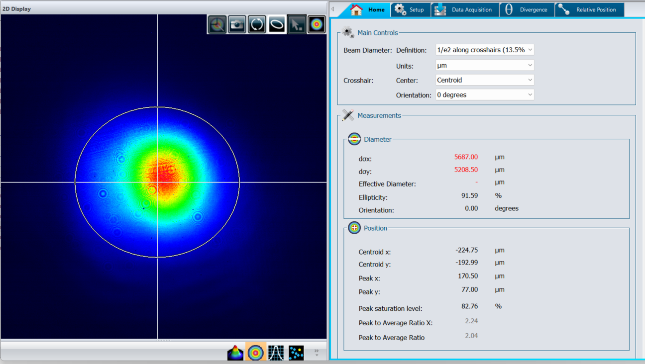The width and height of the screenshot is (645, 364).
Task: Click the left scroll arrow beside Home tab
Action: 333,9
